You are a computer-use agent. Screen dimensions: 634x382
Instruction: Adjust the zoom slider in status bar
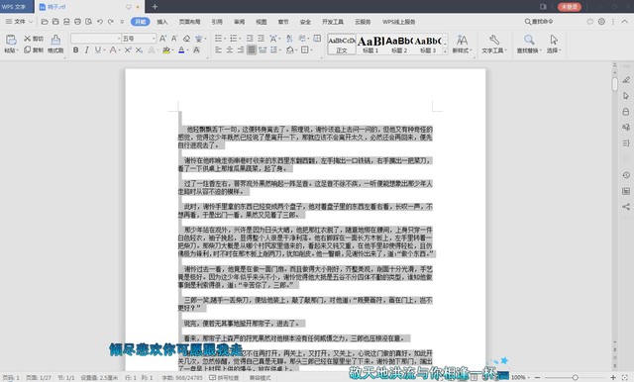[x=575, y=377]
